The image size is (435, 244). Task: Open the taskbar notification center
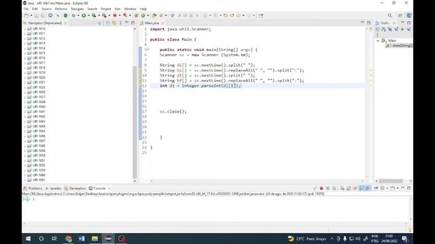[405, 239]
